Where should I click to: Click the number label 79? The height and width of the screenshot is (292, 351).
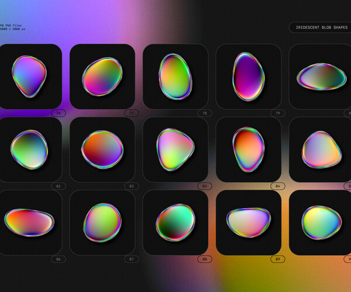[277, 113]
